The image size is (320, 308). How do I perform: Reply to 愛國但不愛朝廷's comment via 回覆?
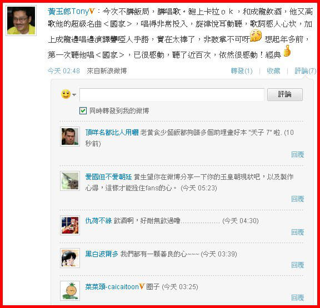click(x=298, y=199)
